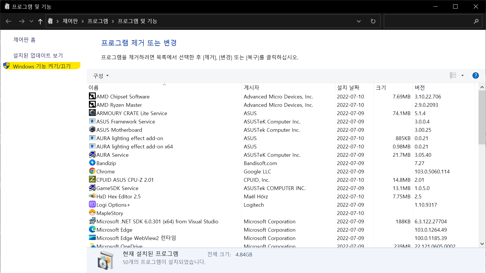Select the Bandizip icon
Viewport: 486px width, 273px height.
[92, 163]
